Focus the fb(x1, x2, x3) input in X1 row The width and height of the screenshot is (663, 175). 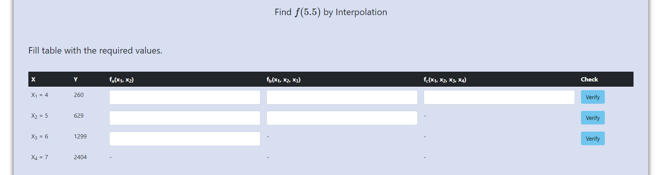pyautogui.click(x=342, y=97)
